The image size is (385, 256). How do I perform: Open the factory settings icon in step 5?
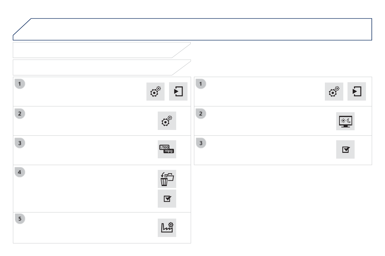coord(167,228)
